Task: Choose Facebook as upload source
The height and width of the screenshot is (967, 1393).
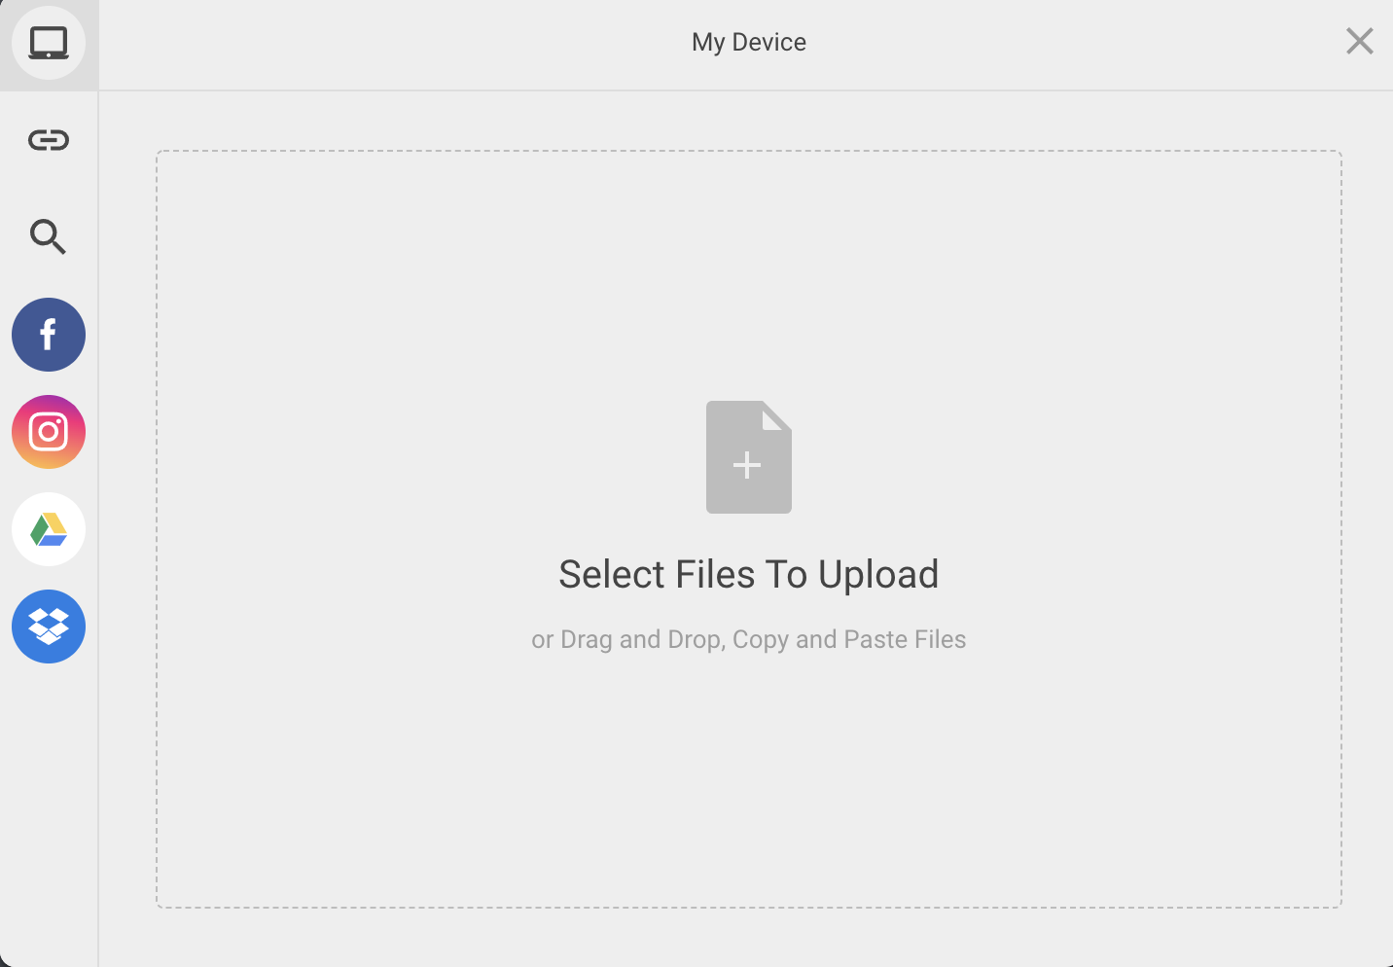Action: tap(49, 335)
